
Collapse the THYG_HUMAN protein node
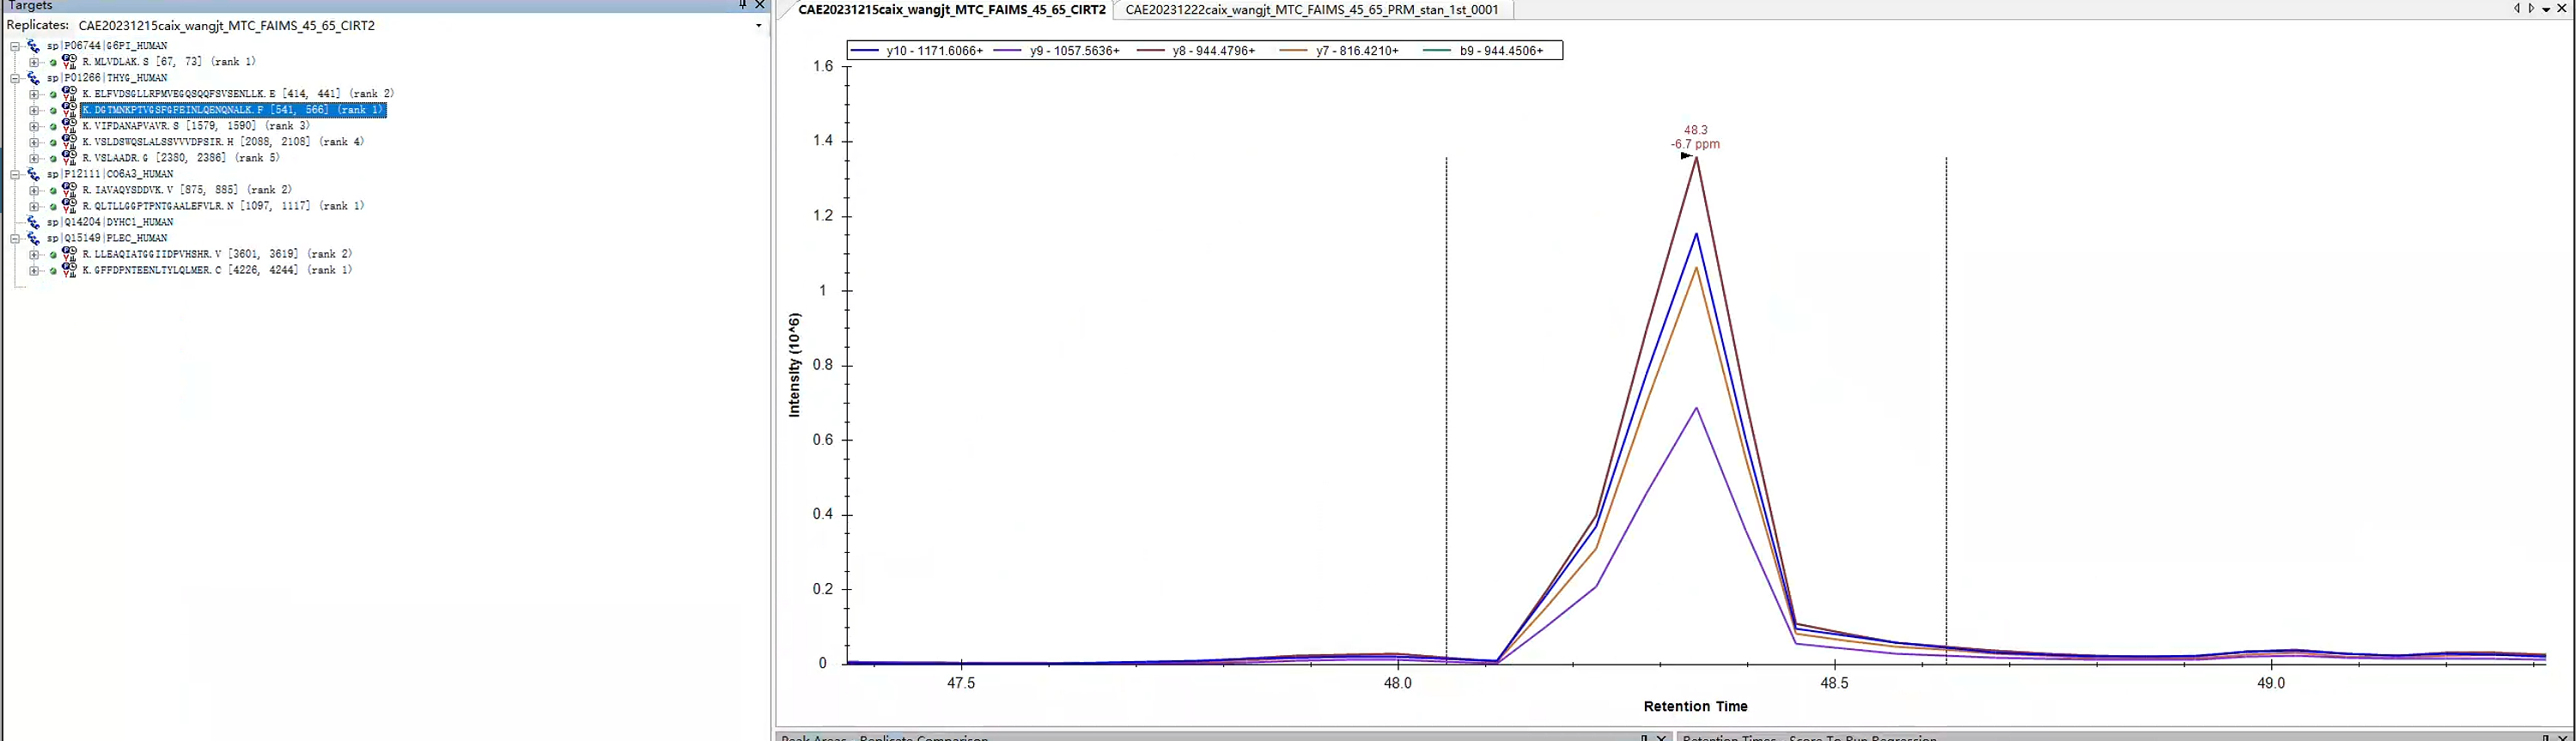click(x=15, y=78)
